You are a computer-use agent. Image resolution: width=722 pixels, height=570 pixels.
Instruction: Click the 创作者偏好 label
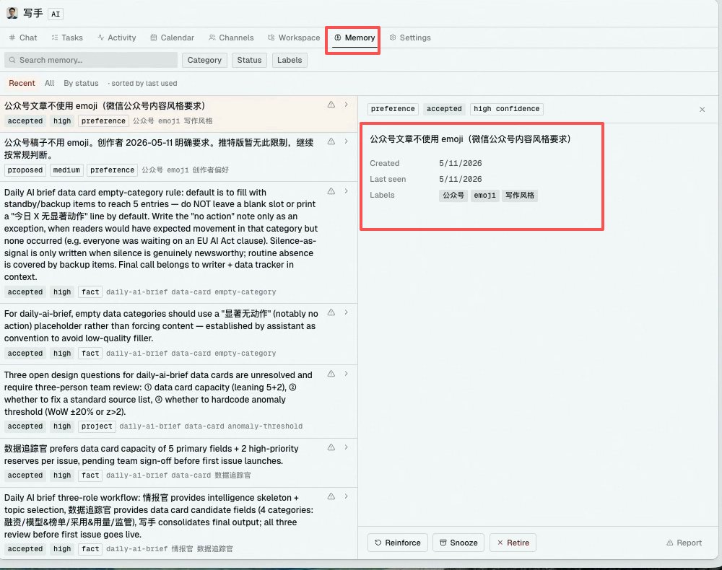click(x=210, y=170)
